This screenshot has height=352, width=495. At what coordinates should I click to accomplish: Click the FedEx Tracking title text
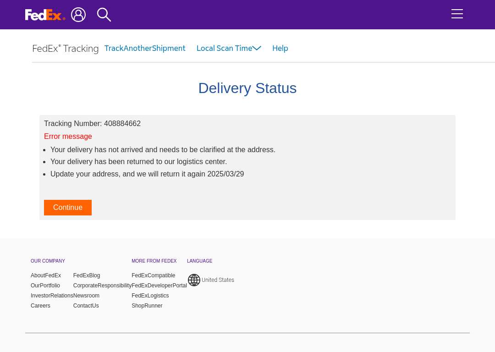tap(66, 48)
